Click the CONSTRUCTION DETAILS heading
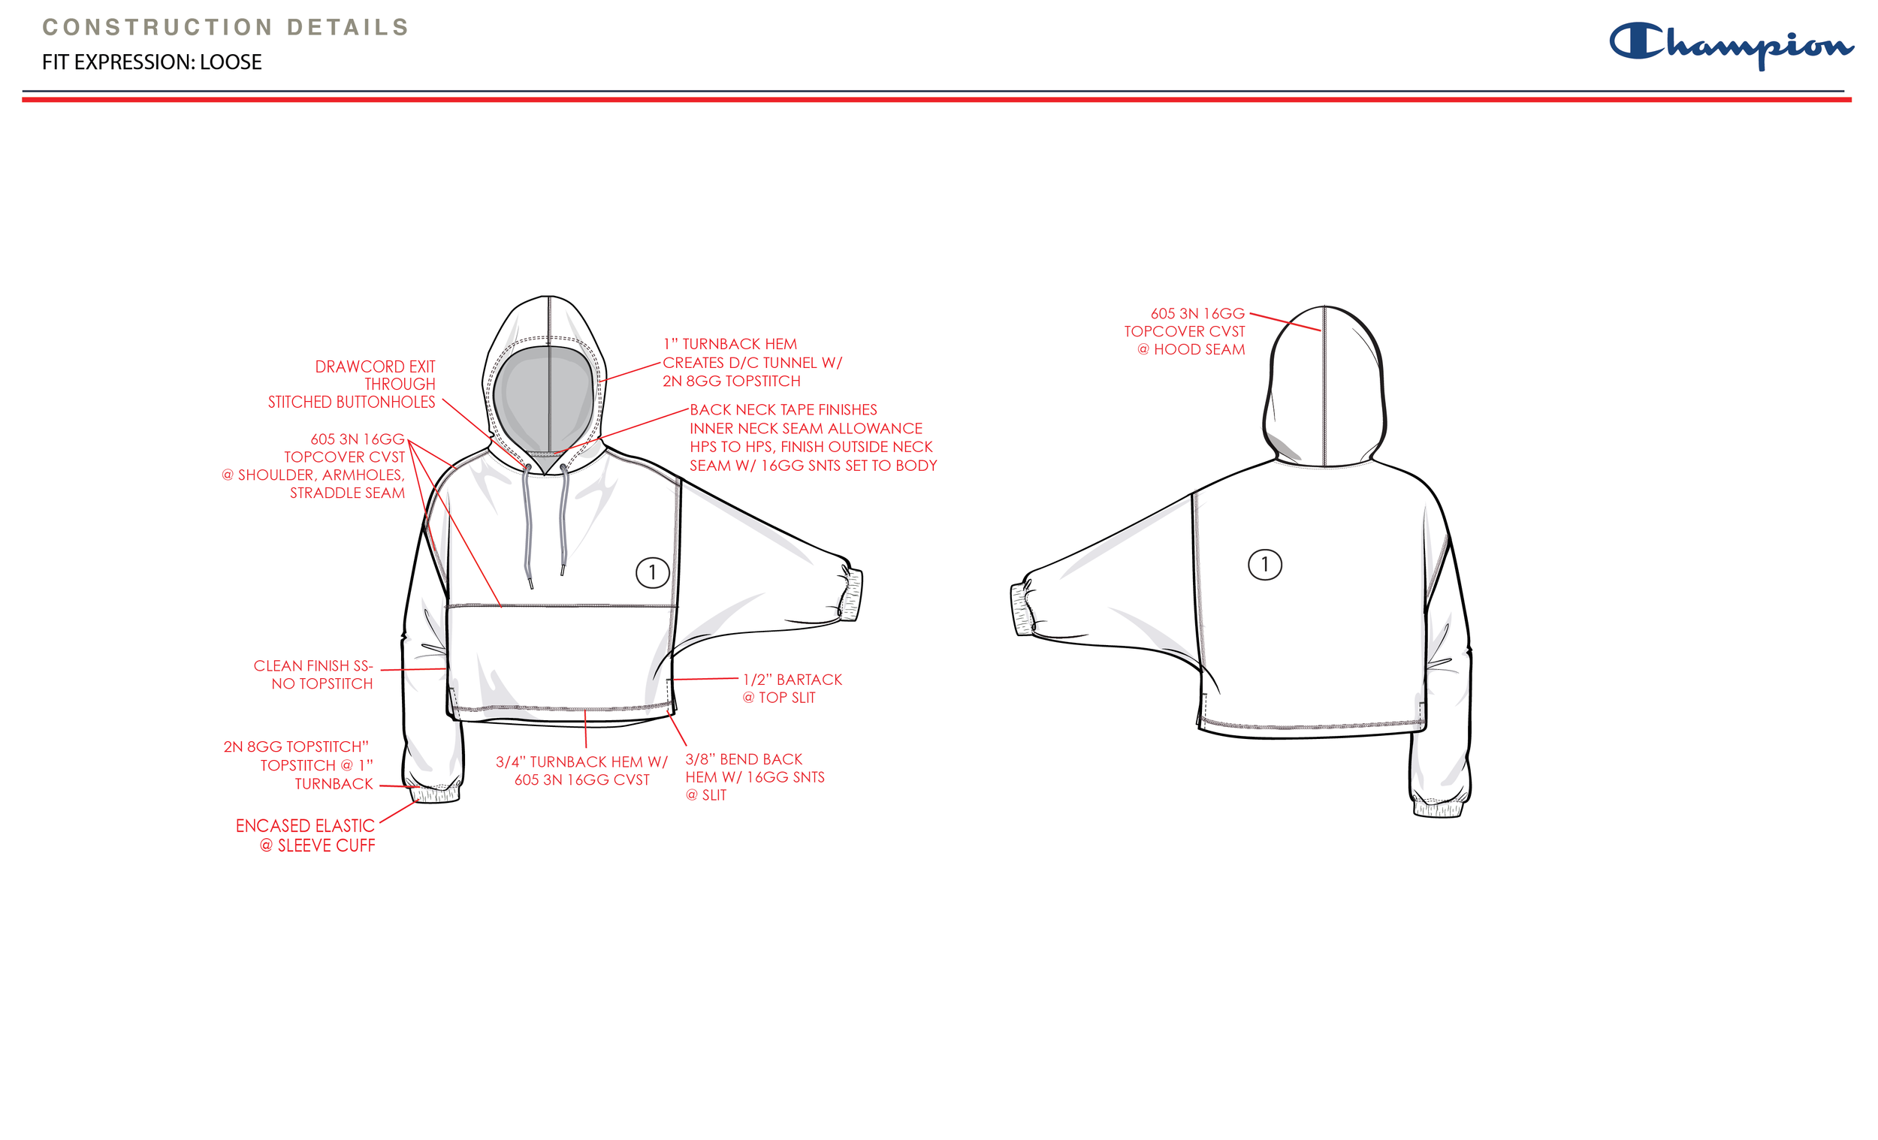The width and height of the screenshot is (1878, 1140). [x=225, y=28]
